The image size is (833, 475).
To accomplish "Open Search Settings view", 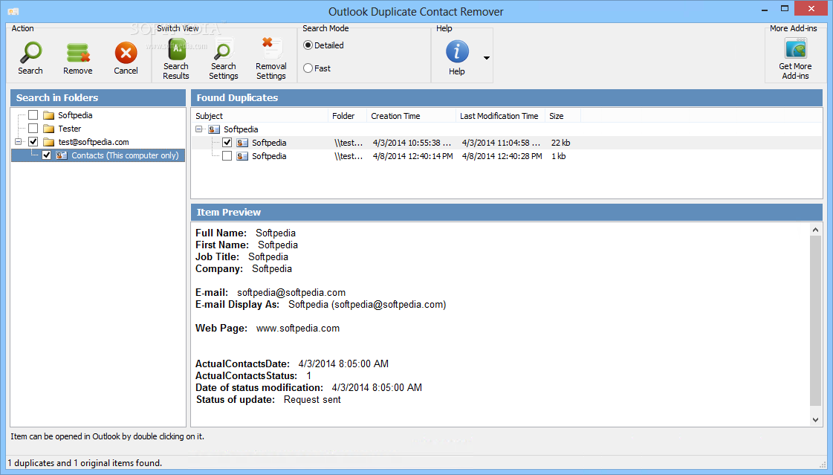I will 223,59.
